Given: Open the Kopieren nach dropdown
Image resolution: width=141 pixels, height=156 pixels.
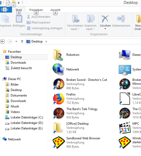Looking at the screenshot, I should (90, 22).
